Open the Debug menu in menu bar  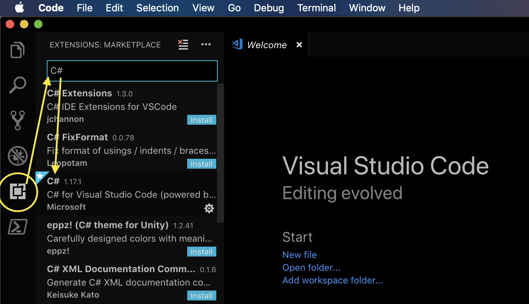point(269,8)
